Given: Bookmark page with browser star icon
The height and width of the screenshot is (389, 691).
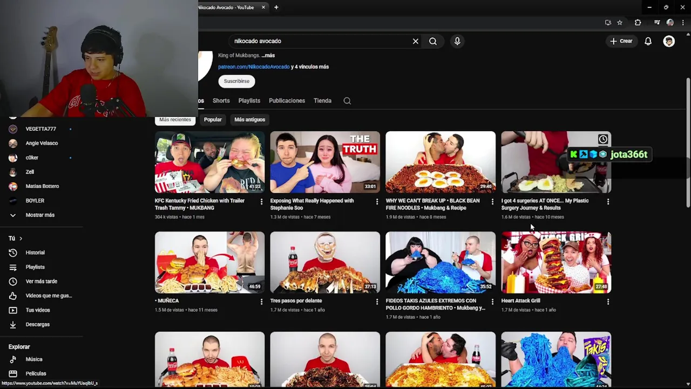Looking at the screenshot, I should coord(620,23).
